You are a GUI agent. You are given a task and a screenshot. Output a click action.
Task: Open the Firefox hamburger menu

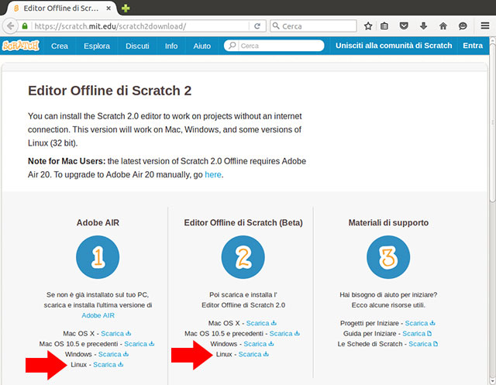[x=485, y=26]
